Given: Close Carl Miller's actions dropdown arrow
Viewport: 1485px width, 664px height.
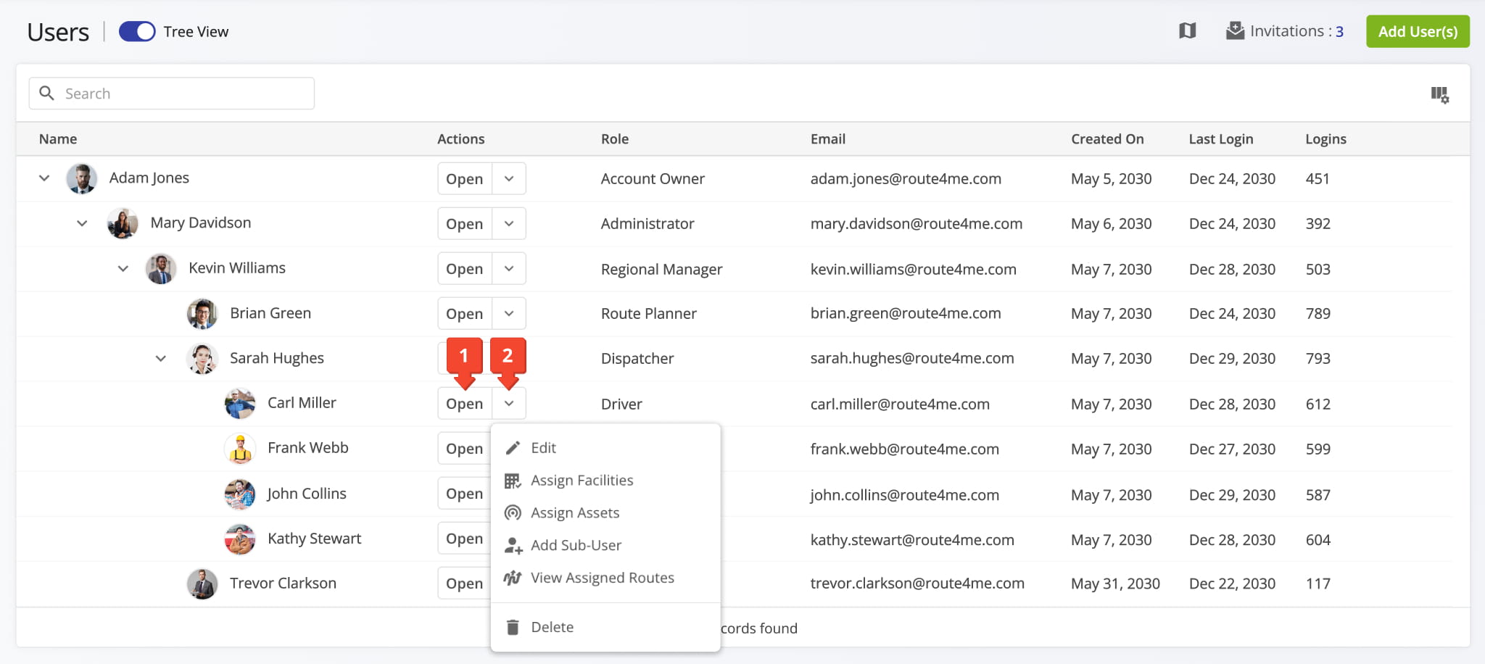Looking at the screenshot, I should [x=509, y=403].
